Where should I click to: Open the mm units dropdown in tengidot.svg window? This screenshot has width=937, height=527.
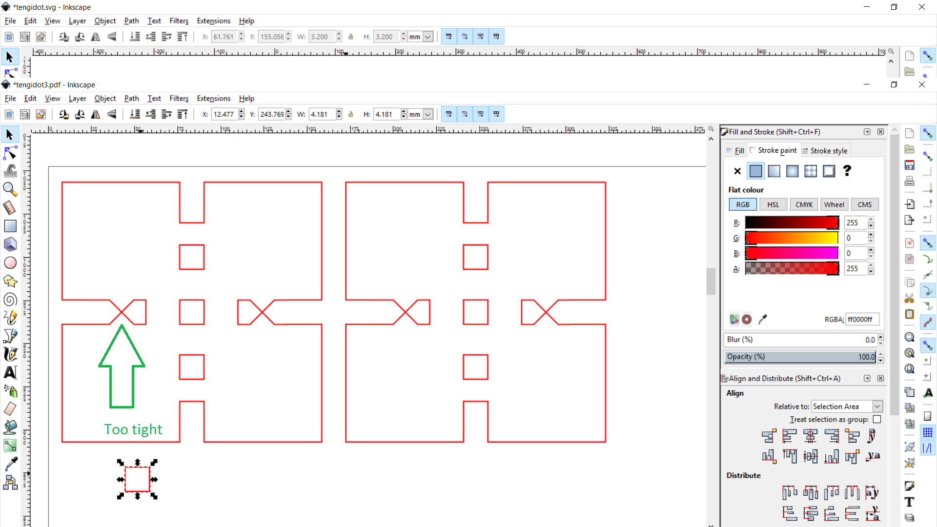tap(428, 37)
